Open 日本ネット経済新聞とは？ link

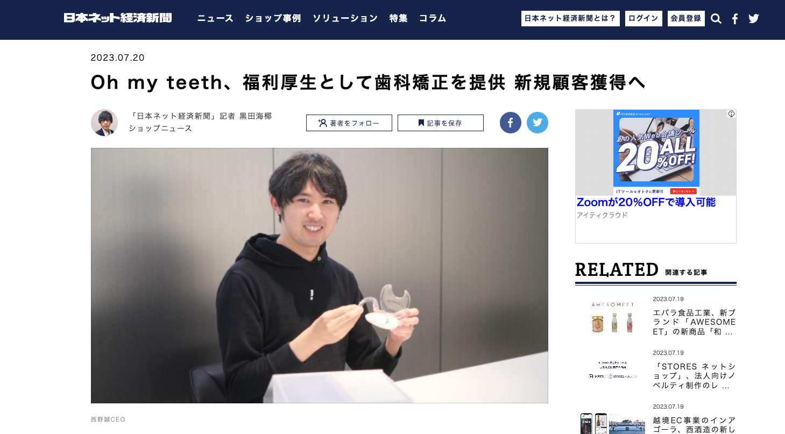point(570,18)
